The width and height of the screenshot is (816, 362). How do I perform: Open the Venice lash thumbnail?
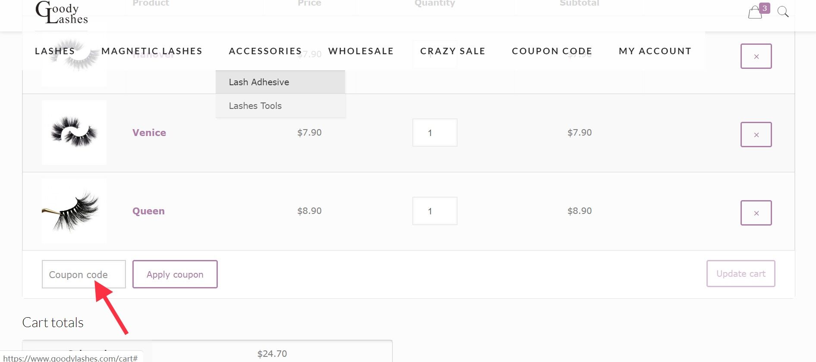coord(74,133)
